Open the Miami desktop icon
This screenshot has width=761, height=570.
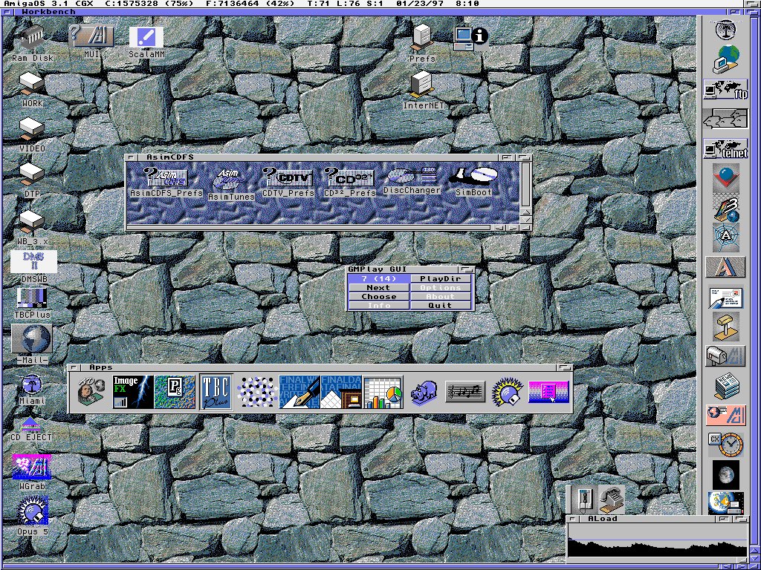31,385
